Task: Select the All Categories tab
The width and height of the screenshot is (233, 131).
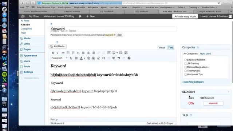Action: click(x=190, y=53)
